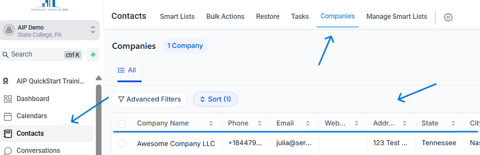Open the Sort (1) dropdown
This screenshot has width=480, height=155.
215,99
